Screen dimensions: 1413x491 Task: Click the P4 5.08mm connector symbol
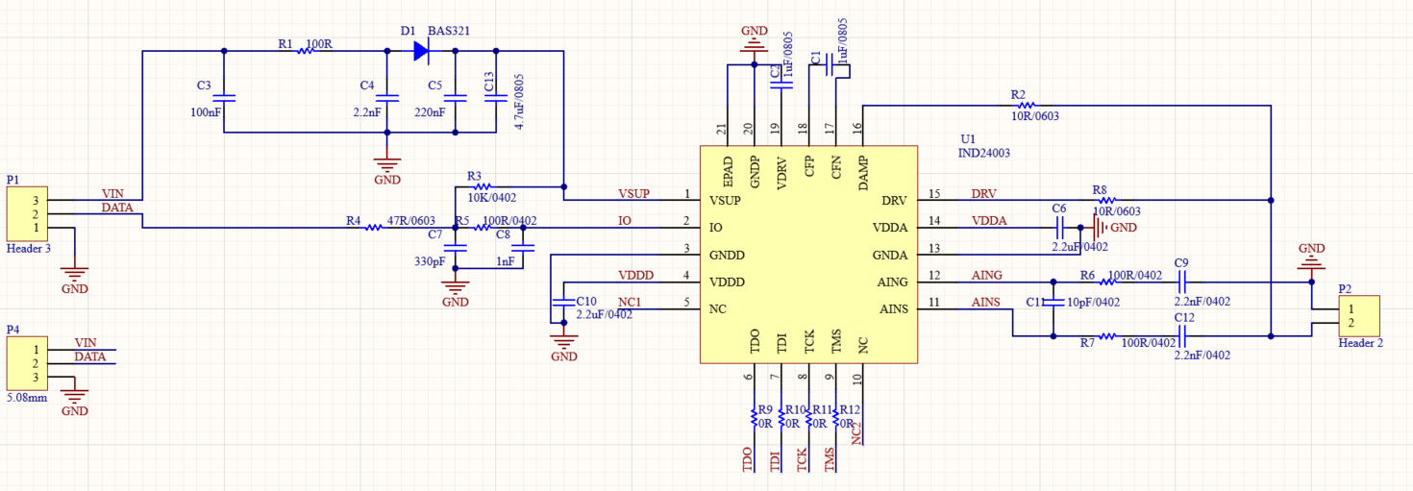pos(27,364)
